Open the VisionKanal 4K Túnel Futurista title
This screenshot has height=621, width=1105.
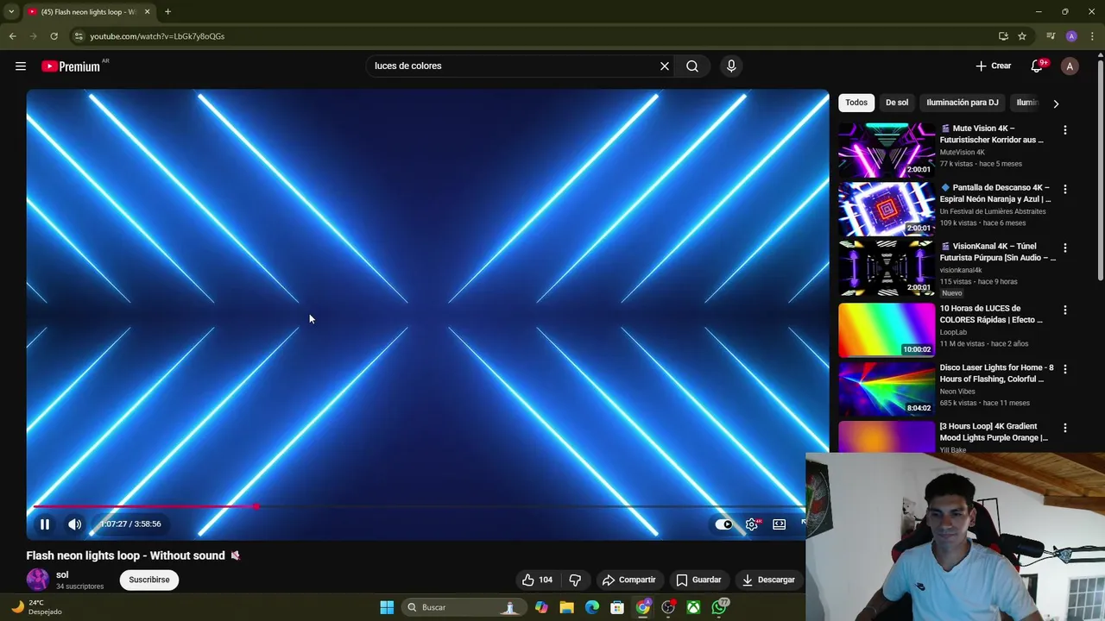click(997, 252)
